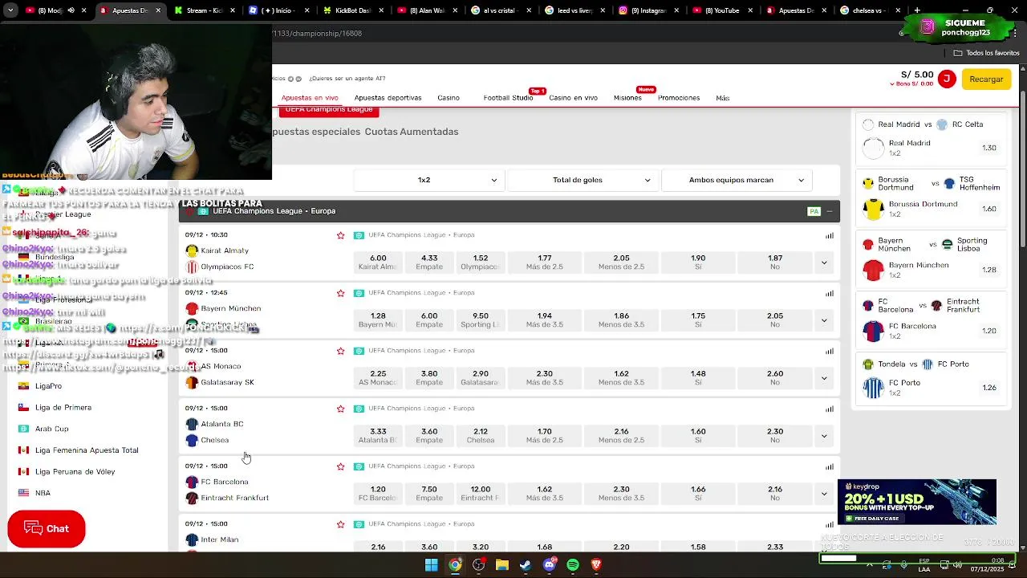1027x578 pixels.
Task: Bet Empate 4.33 in Kairat match
Action: click(x=429, y=263)
